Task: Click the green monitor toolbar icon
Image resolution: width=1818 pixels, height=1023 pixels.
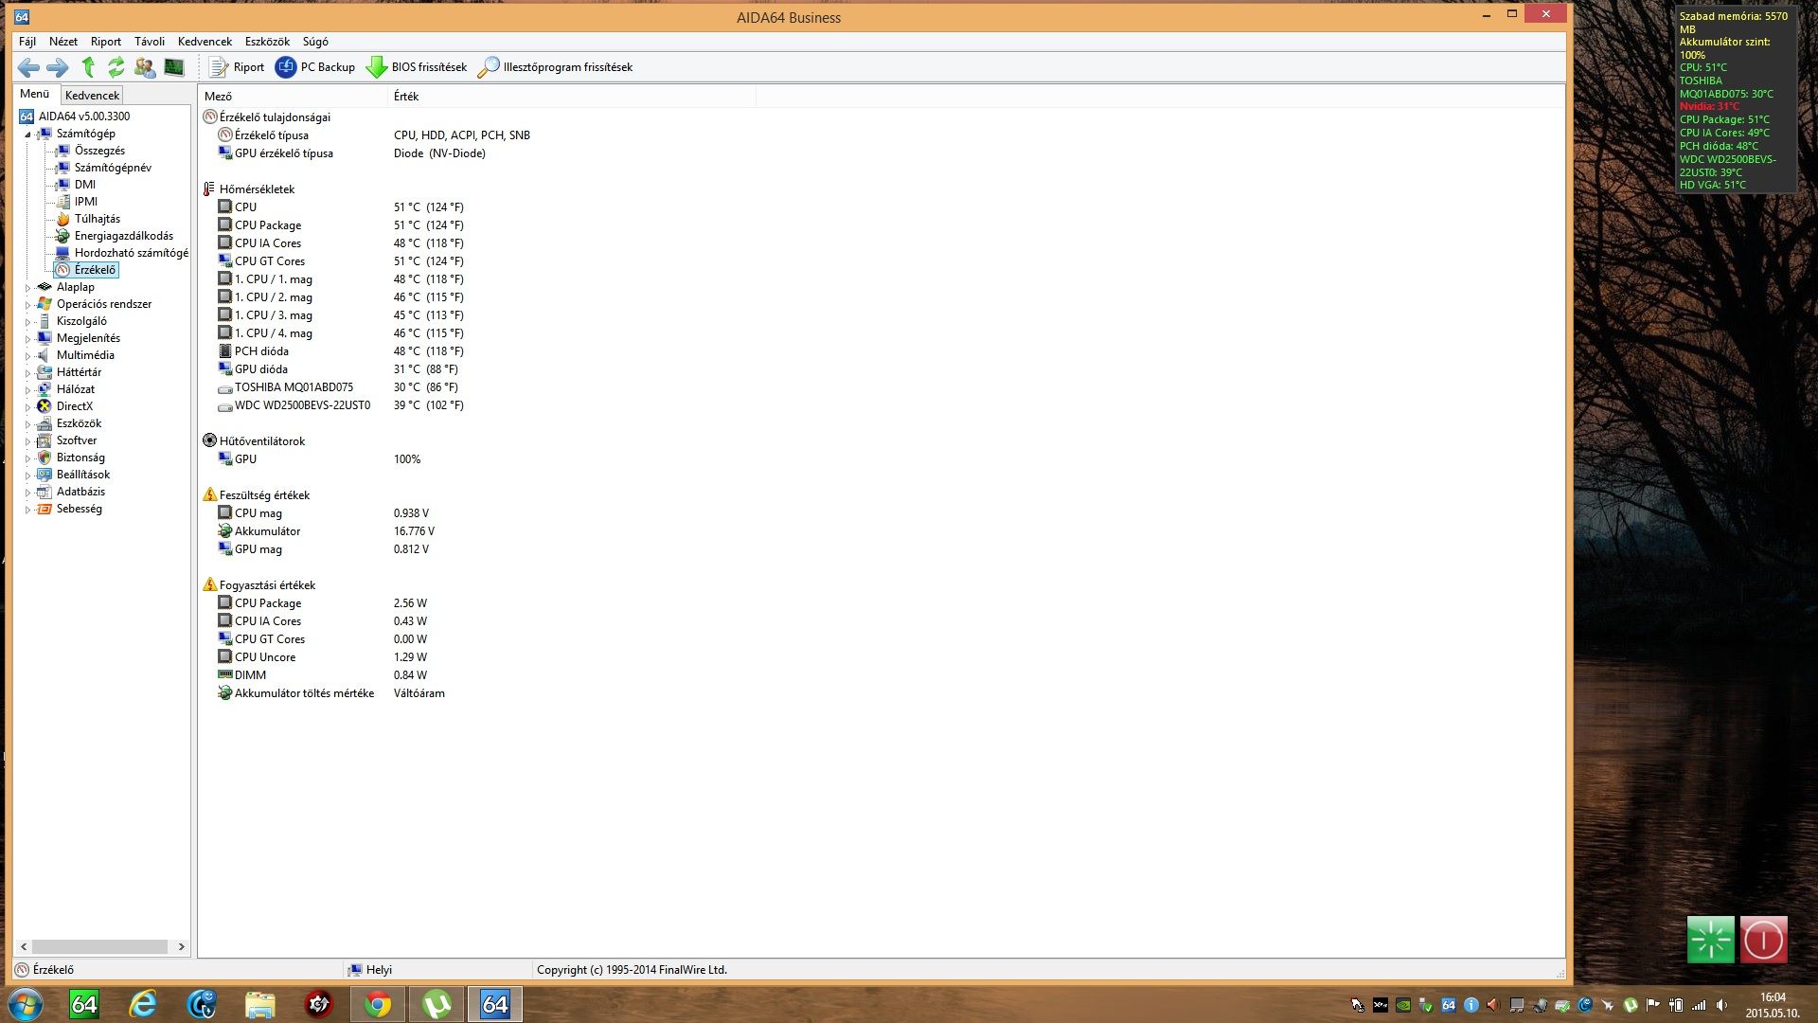Action: point(174,67)
